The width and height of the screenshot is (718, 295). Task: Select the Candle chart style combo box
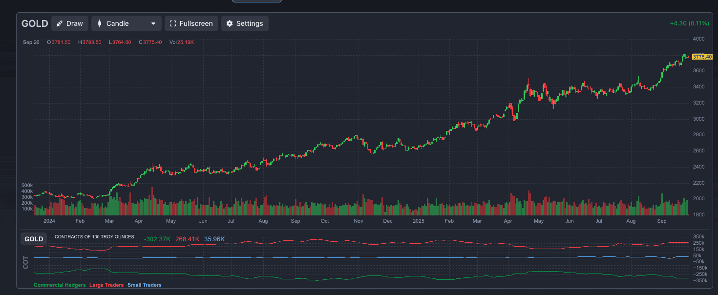(127, 23)
